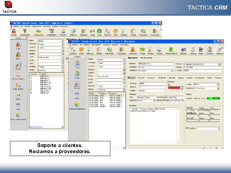Open Encuestas icon in Reclamos window
The image size is (231, 173).
tap(133, 51)
